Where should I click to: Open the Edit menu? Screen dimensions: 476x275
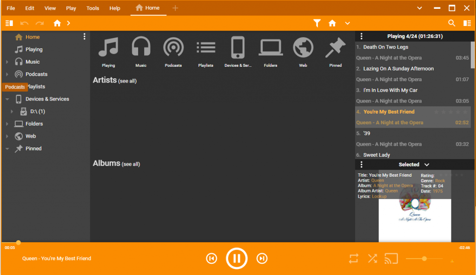pyautogui.click(x=29, y=8)
